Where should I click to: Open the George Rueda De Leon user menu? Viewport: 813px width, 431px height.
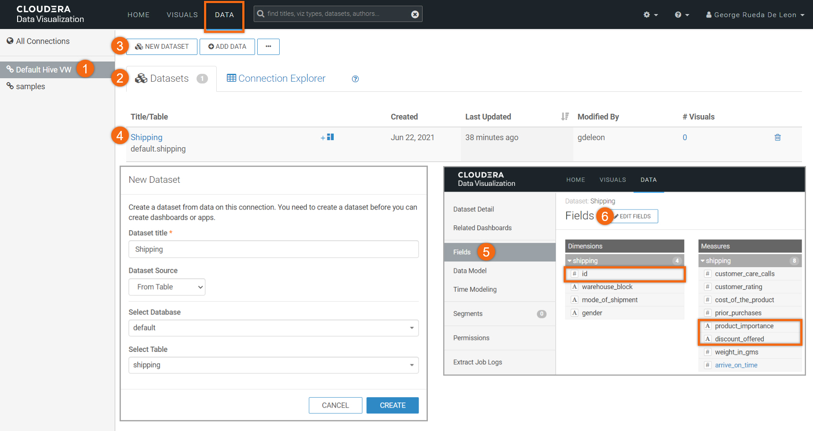click(x=755, y=14)
